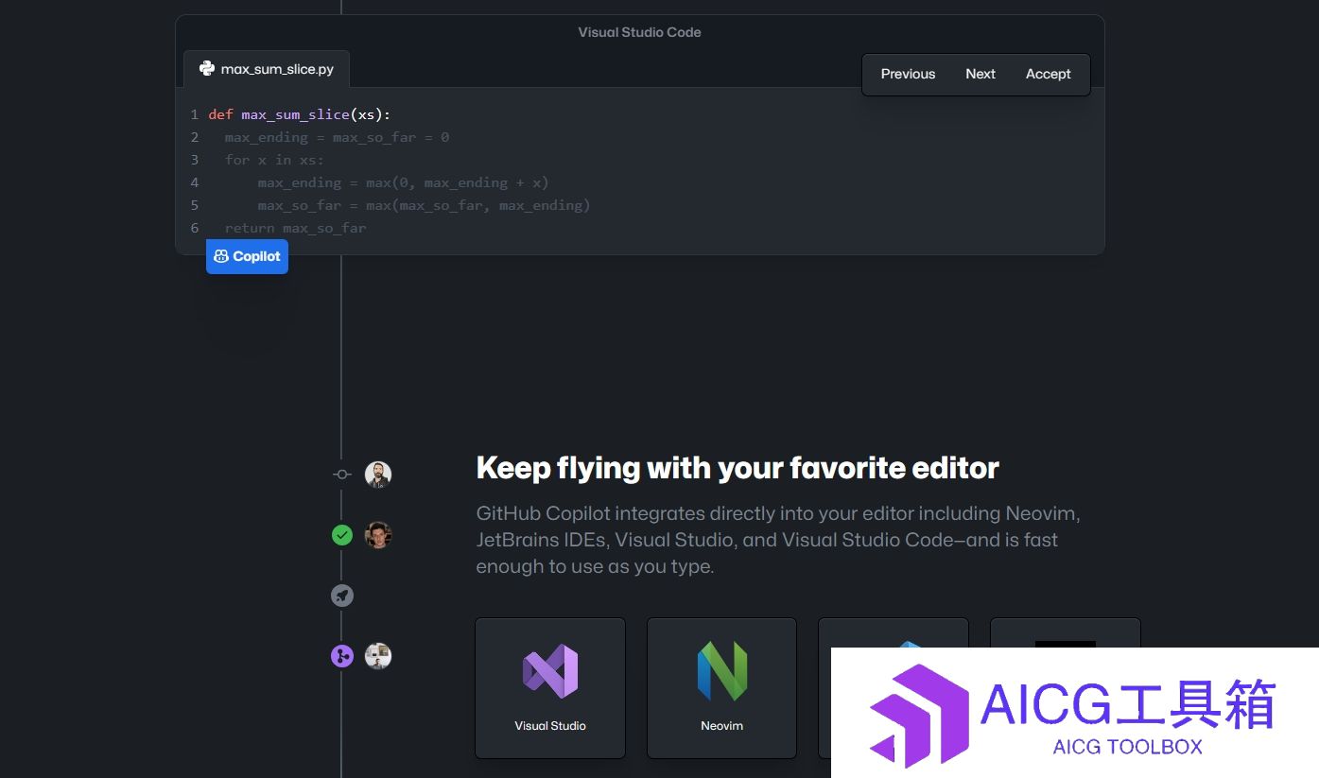
Task: Click the Previous suggestion button
Action: (908, 74)
